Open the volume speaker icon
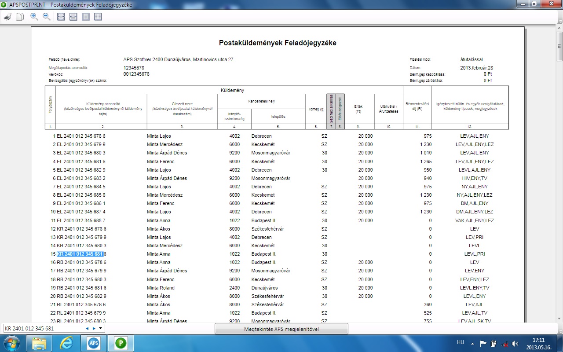The height and width of the screenshot is (352, 563). (x=515, y=343)
